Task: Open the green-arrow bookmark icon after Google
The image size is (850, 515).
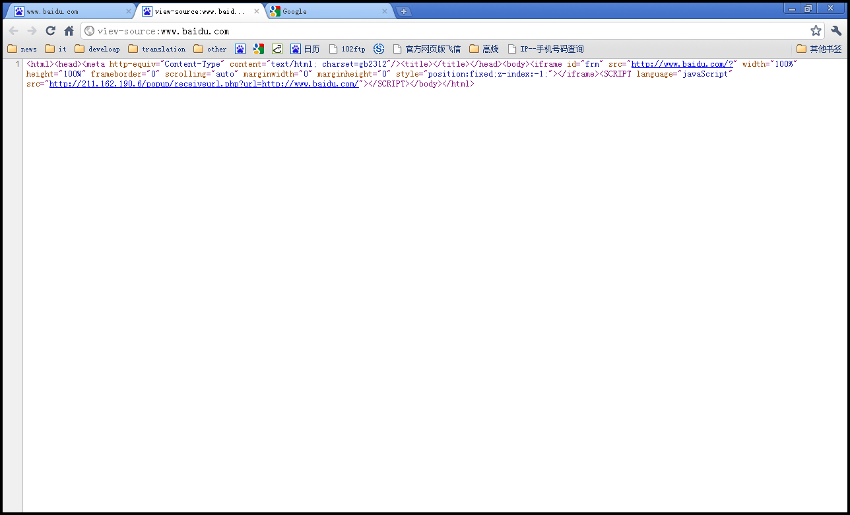Action: click(277, 49)
